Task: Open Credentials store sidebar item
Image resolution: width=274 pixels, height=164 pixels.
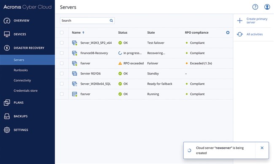Action: point(26,91)
